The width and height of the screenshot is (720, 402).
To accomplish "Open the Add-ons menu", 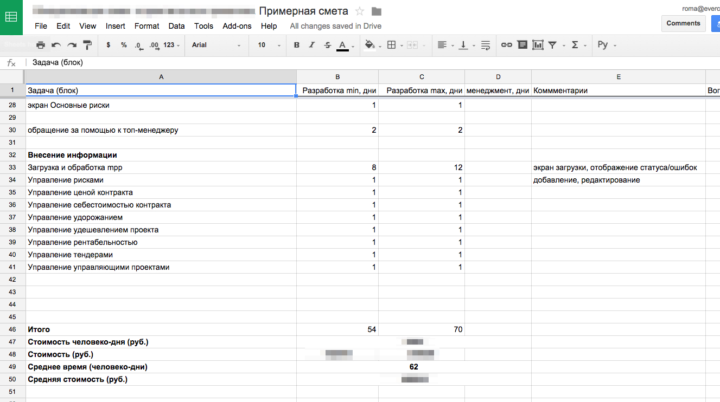I will pyautogui.click(x=237, y=26).
